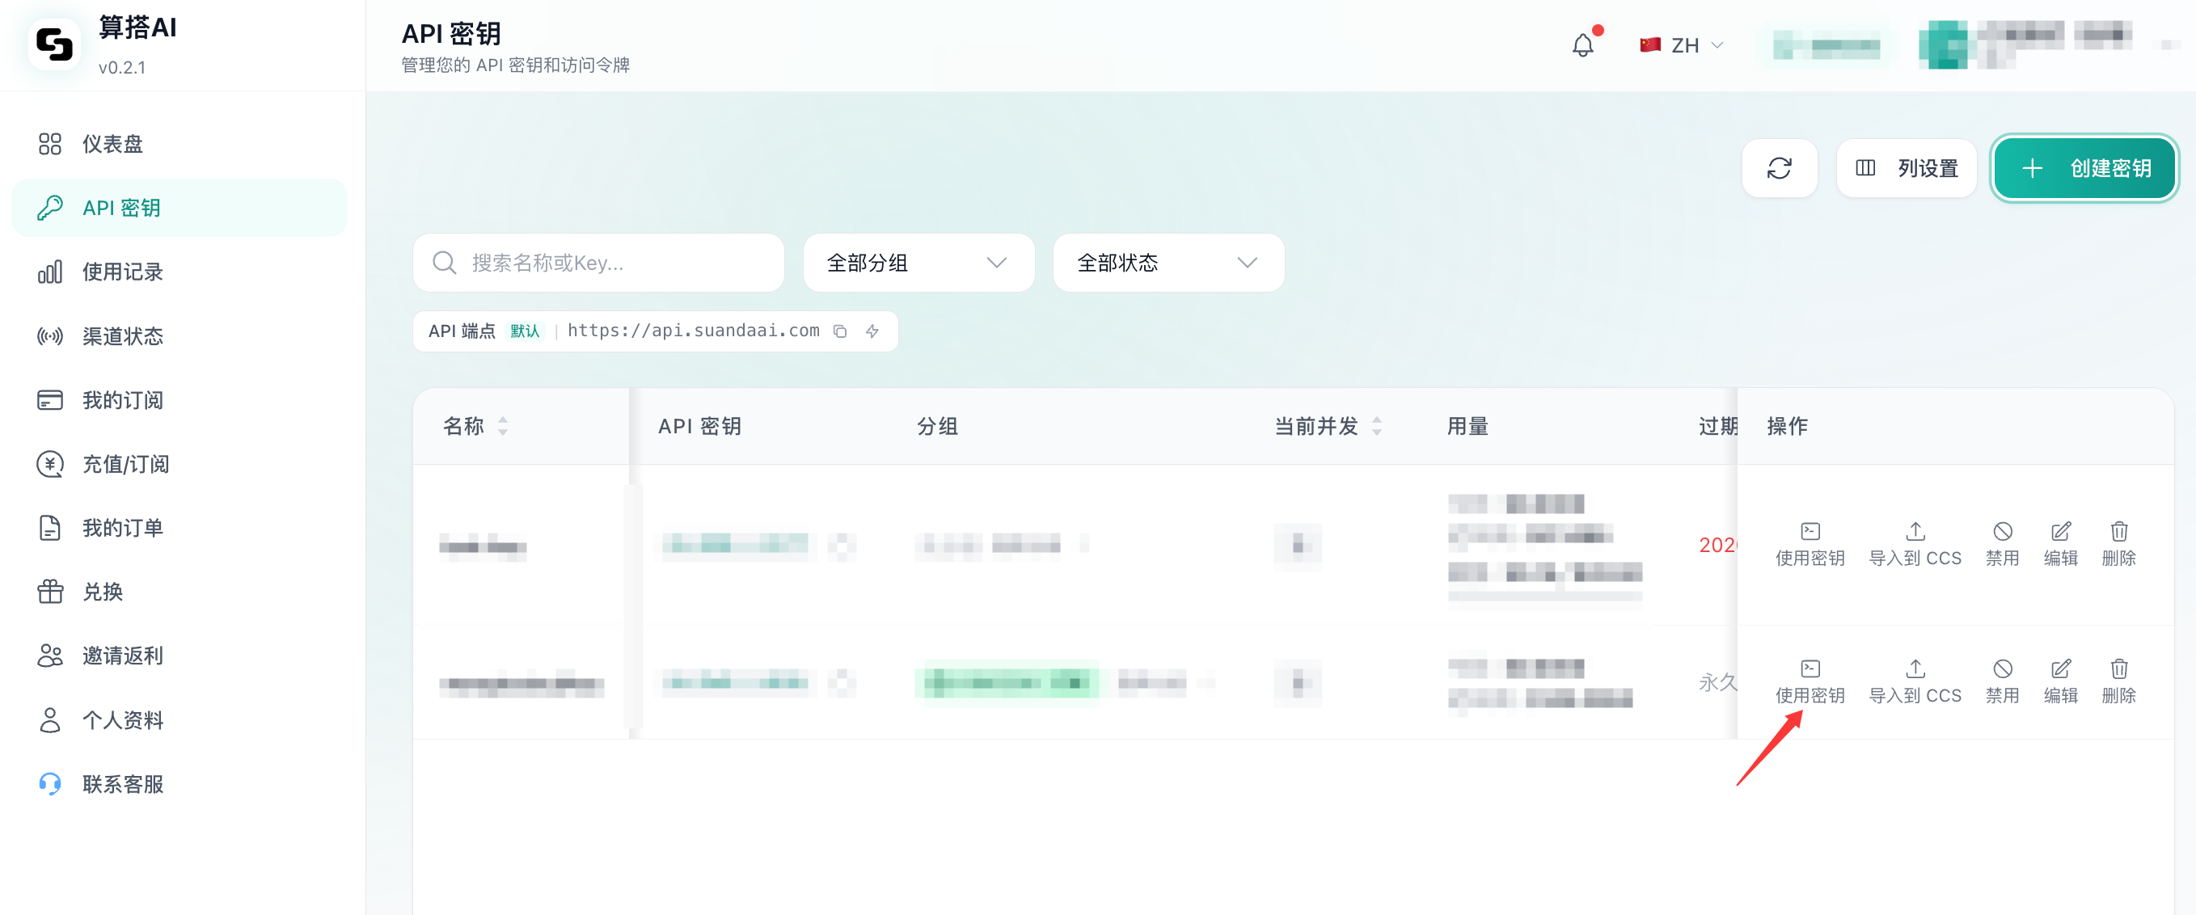Disable the second key with 禁用
Viewport: 2196px width, 915px height.
point(2003,681)
